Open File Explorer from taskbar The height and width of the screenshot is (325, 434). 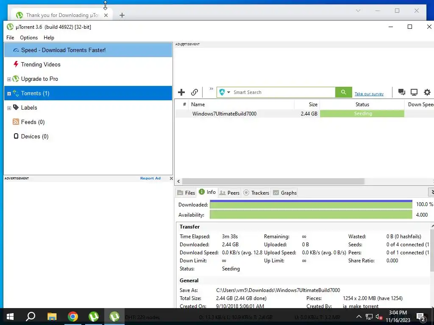tap(52, 317)
